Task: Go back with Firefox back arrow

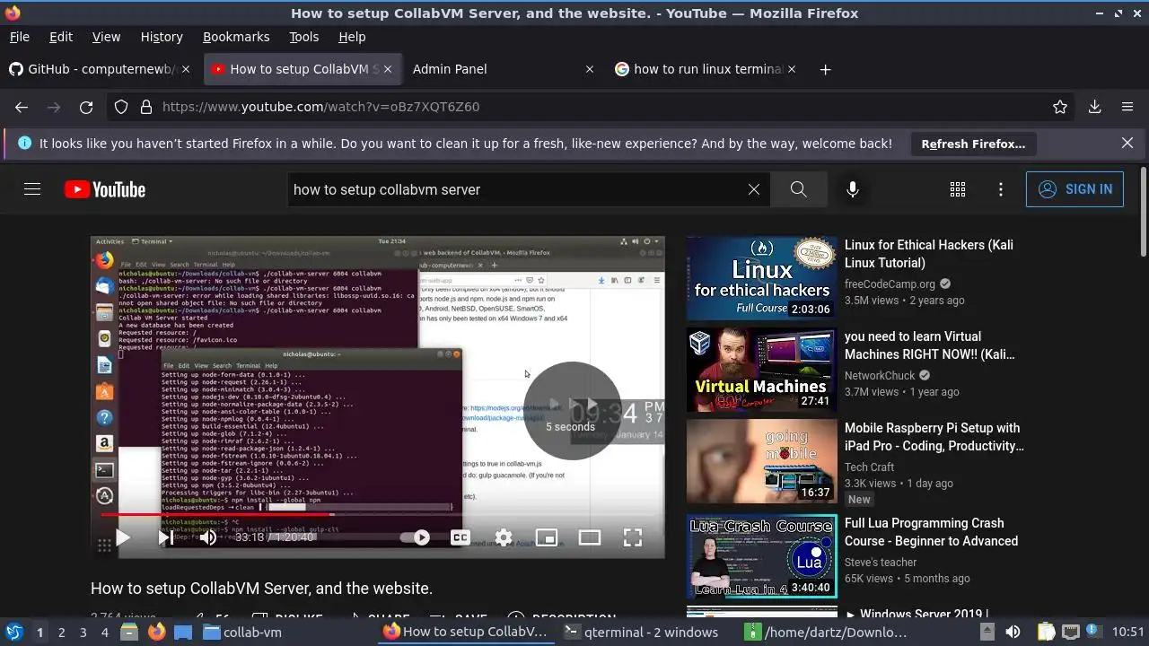Action: pyautogui.click(x=22, y=107)
